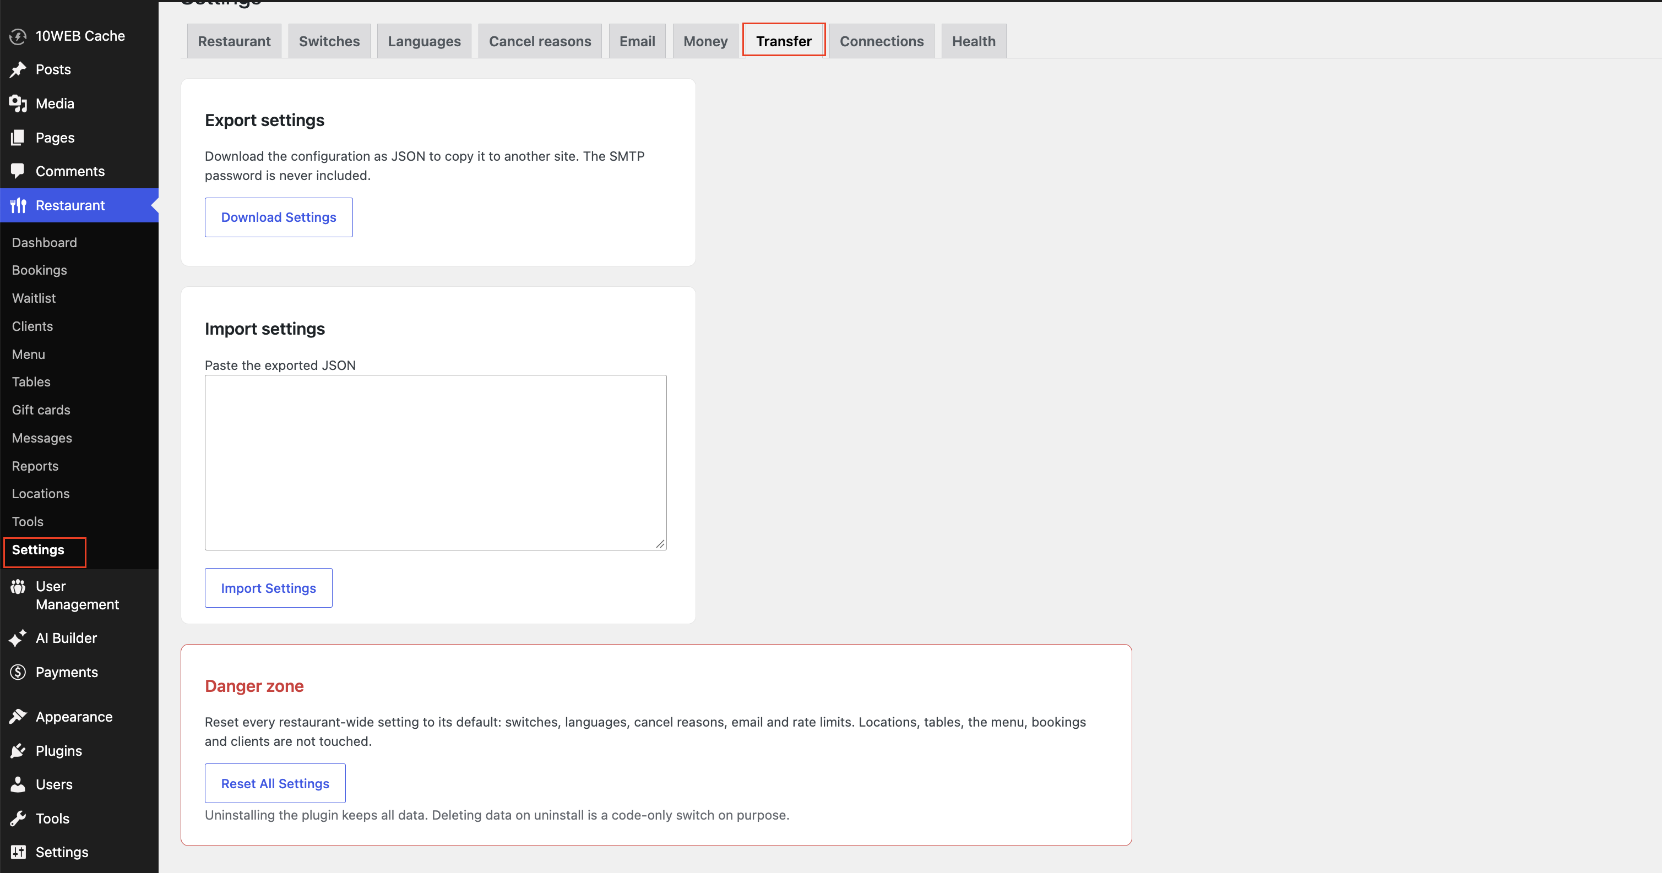Screen dimensions: 1662x873
Task: Open the Menu submenu item
Action: click(29, 354)
